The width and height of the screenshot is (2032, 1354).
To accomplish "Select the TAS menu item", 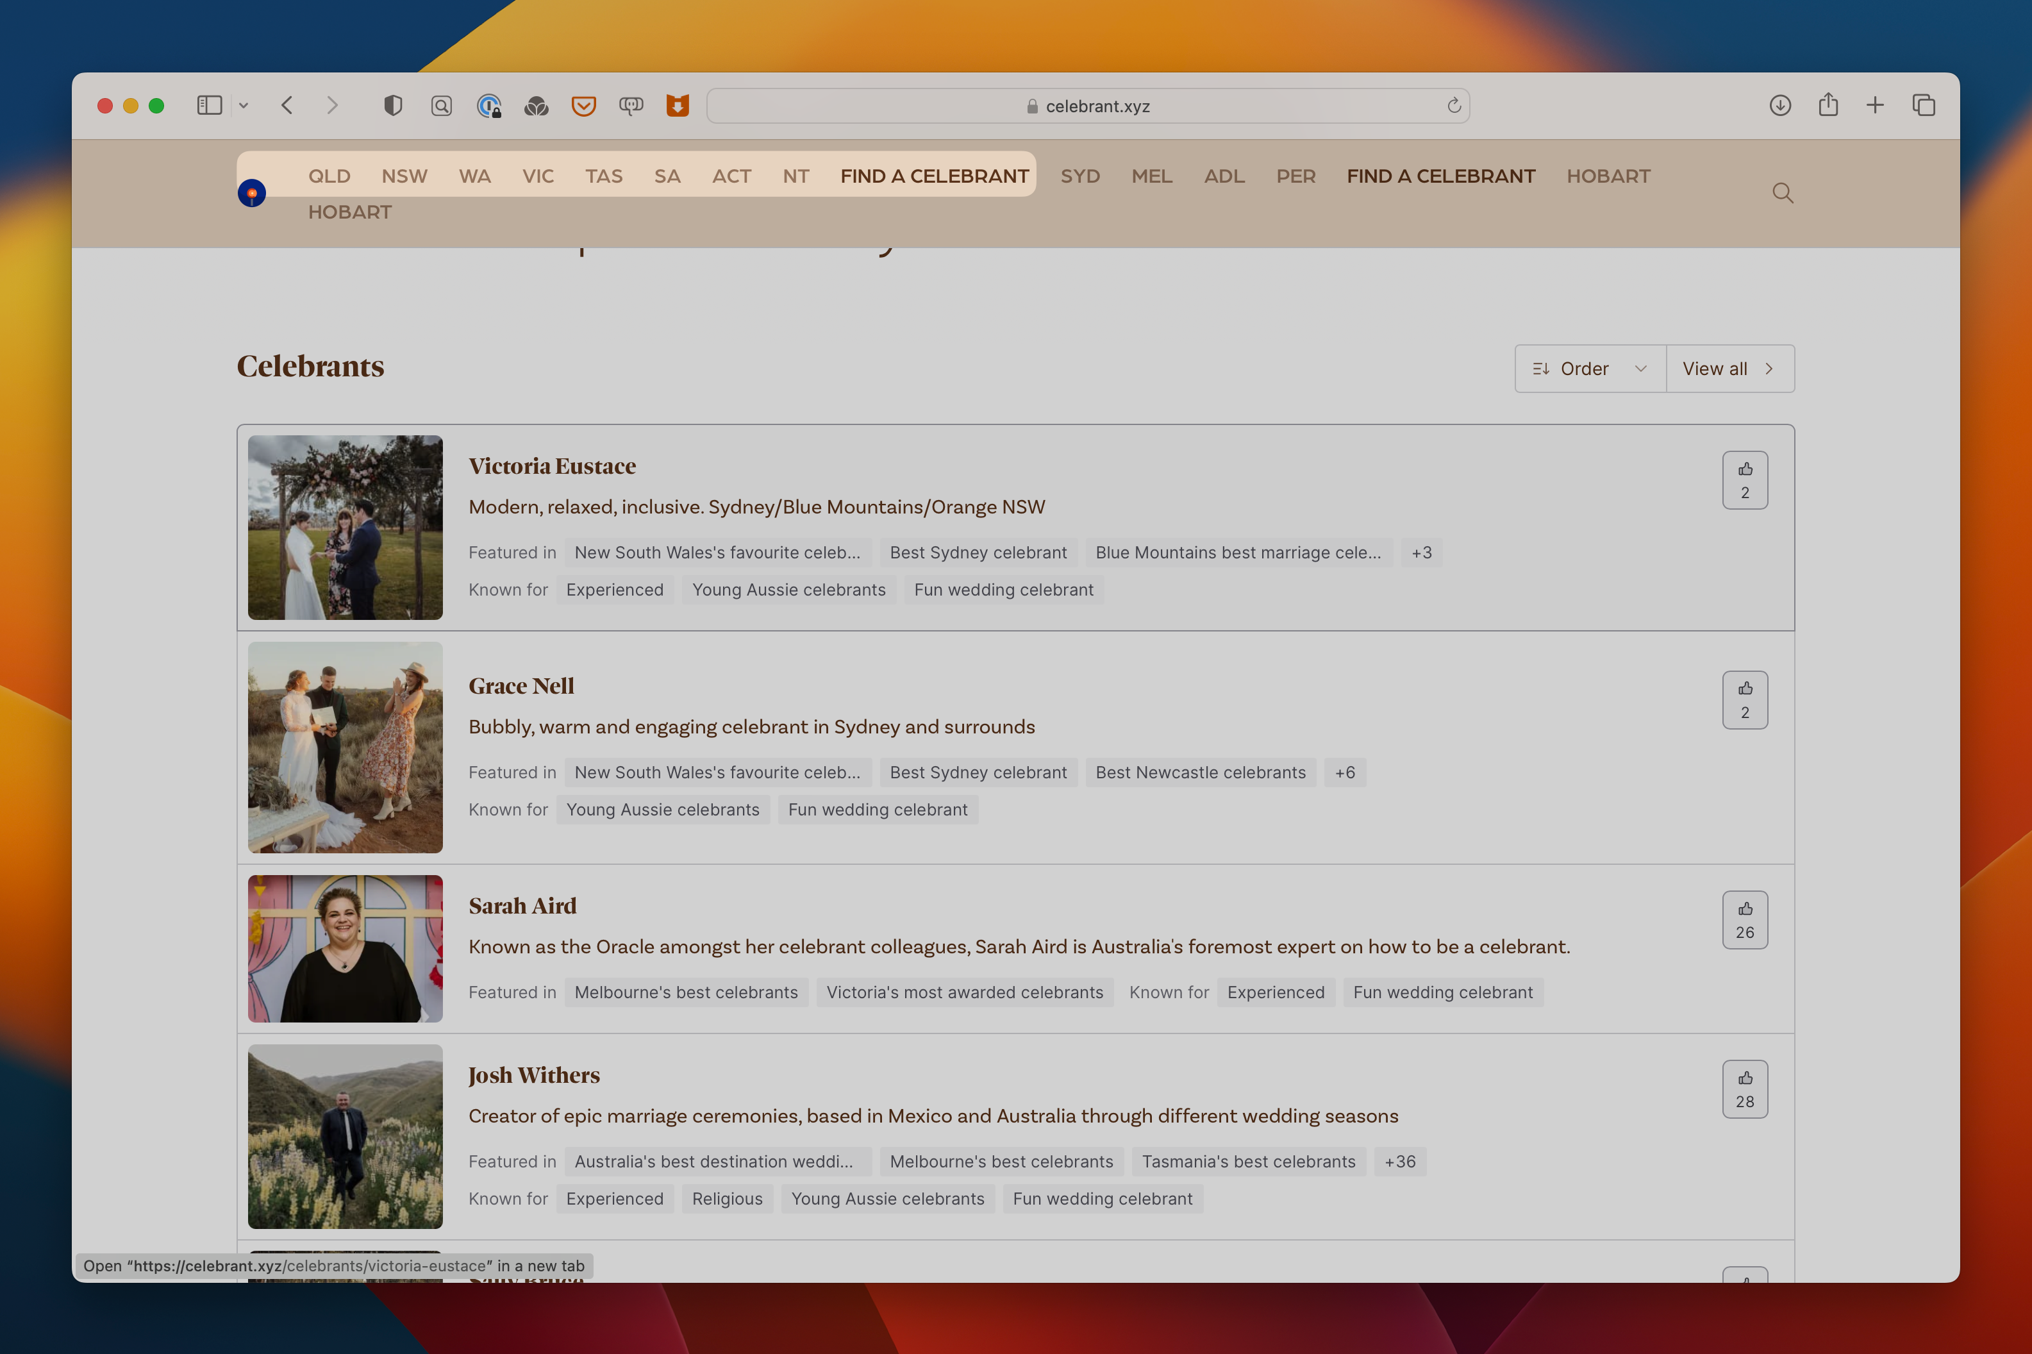I will 603,176.
